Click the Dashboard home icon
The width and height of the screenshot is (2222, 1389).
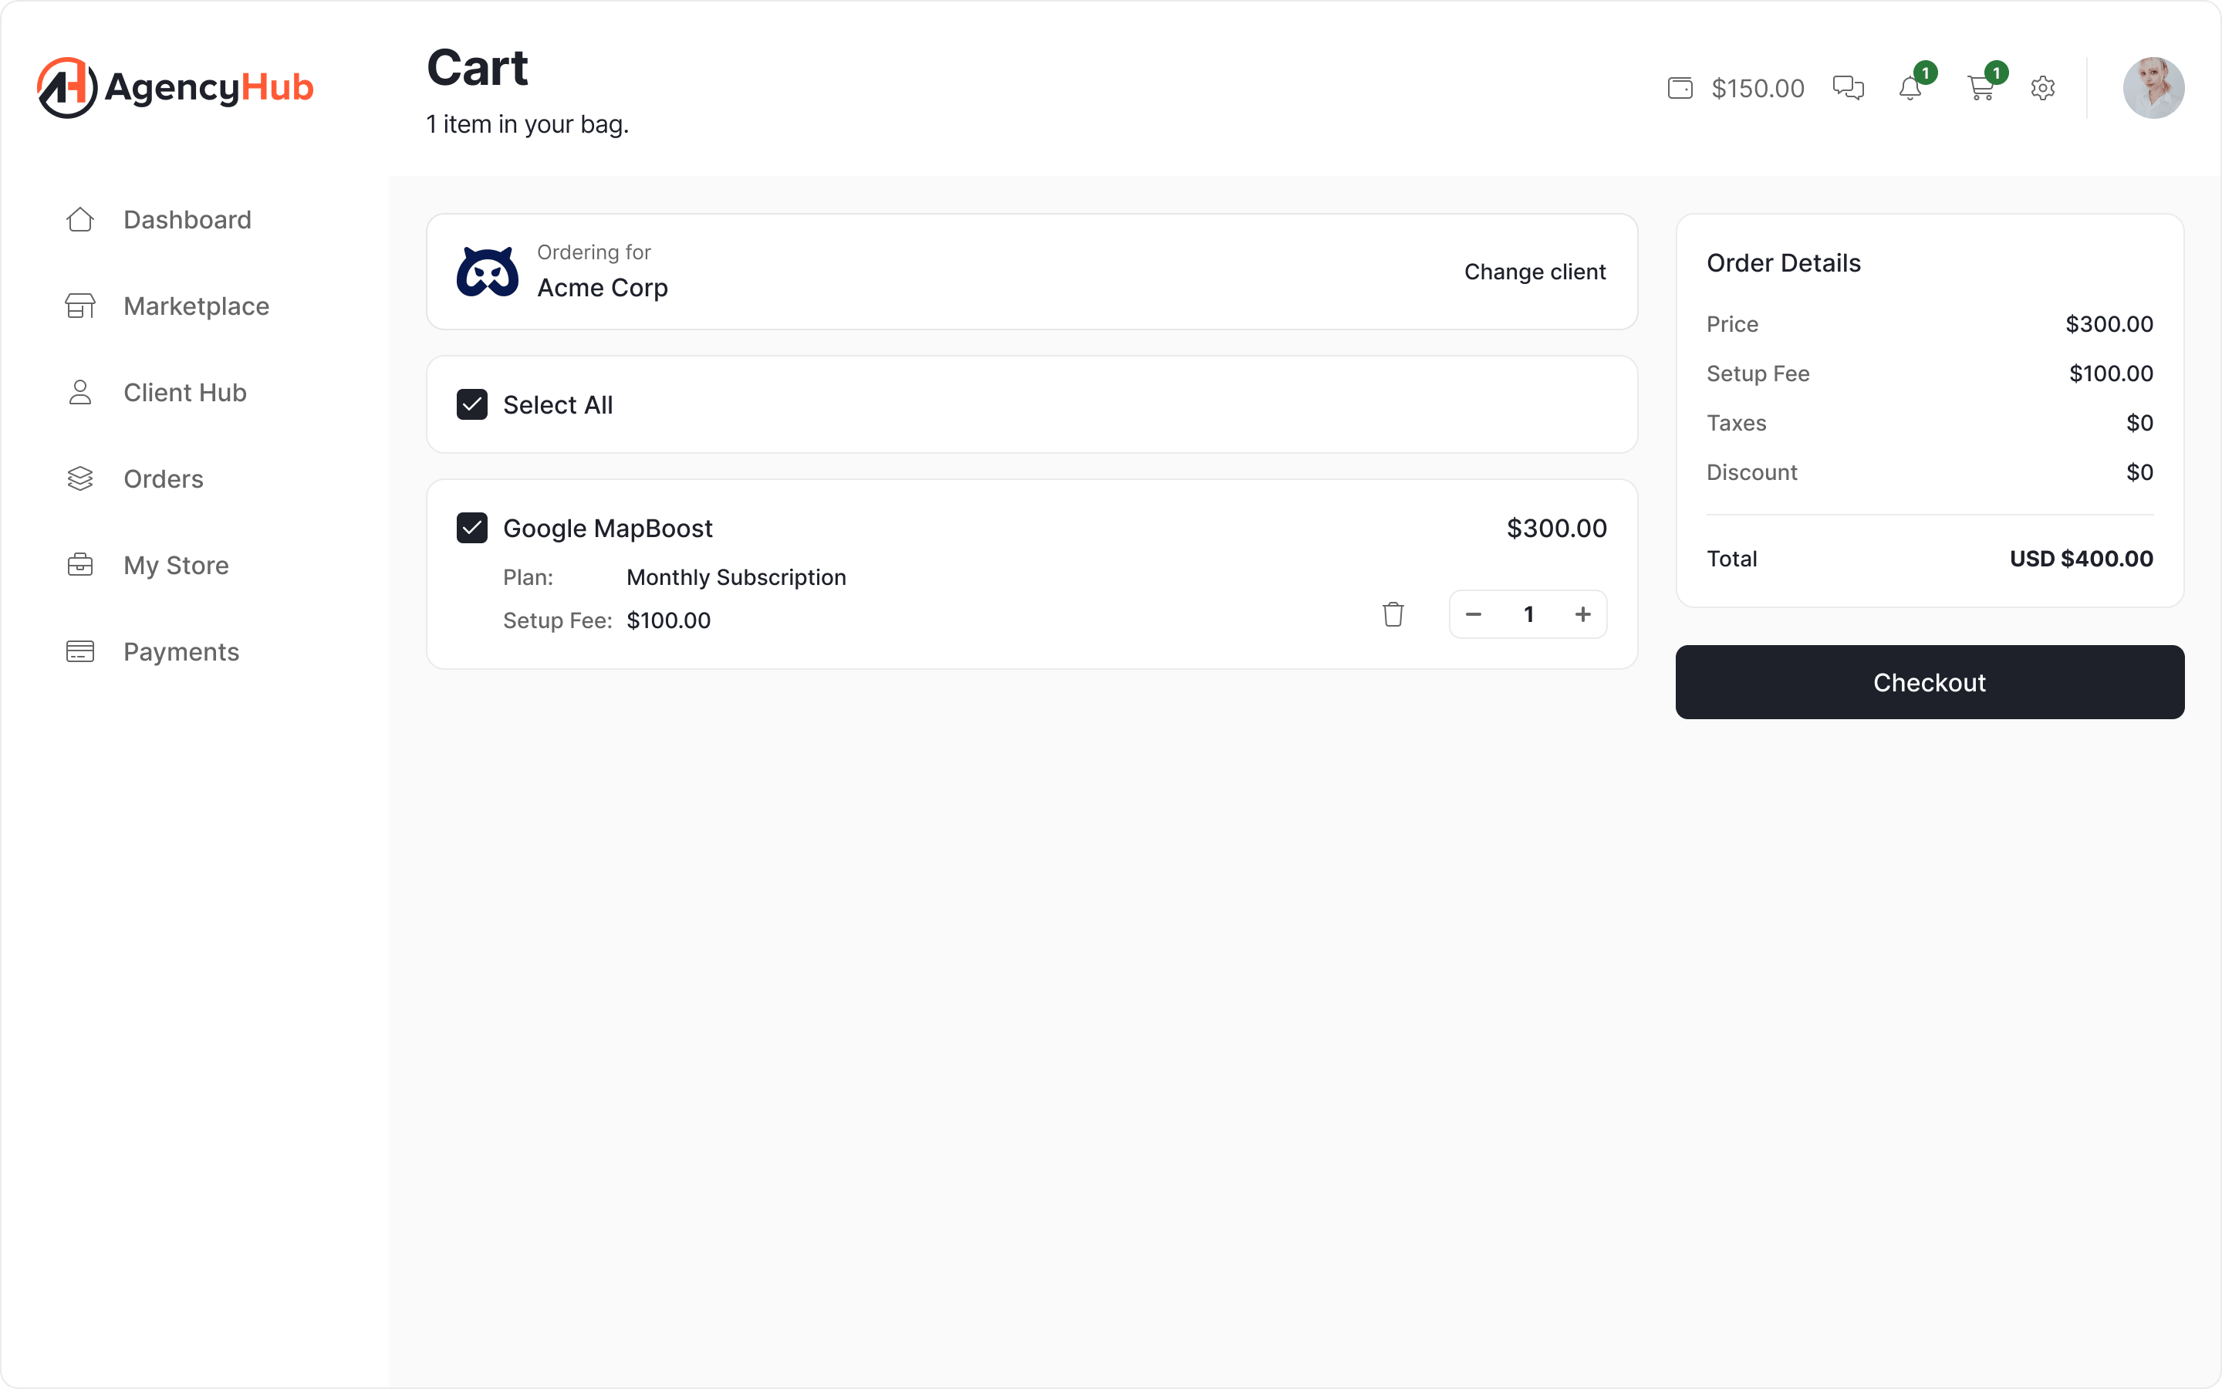point(80,220)
